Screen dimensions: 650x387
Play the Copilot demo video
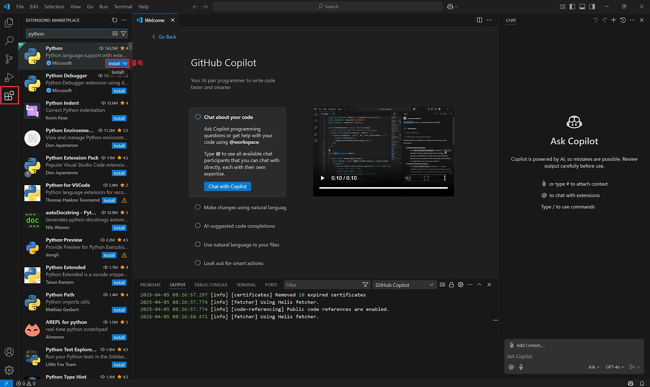(x=322, y=178)
